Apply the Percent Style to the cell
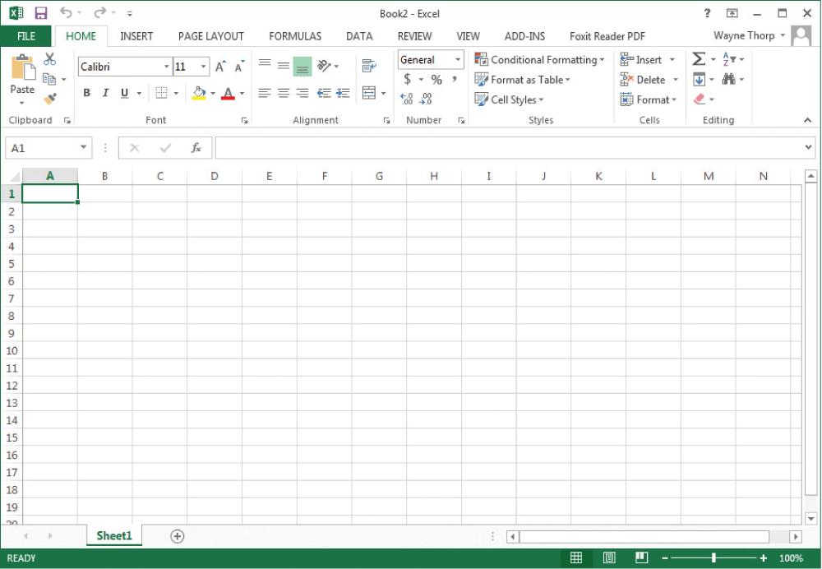 tap(436, 80)
